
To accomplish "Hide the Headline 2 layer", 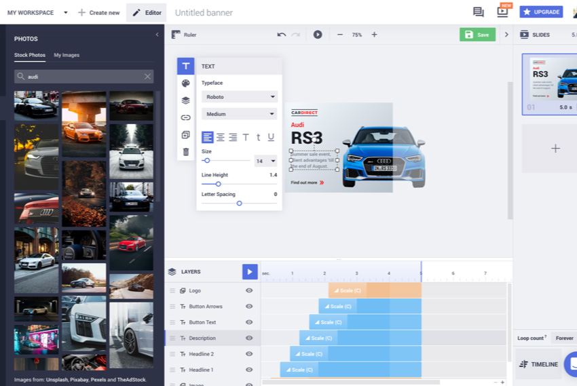I will pos(249,354).
